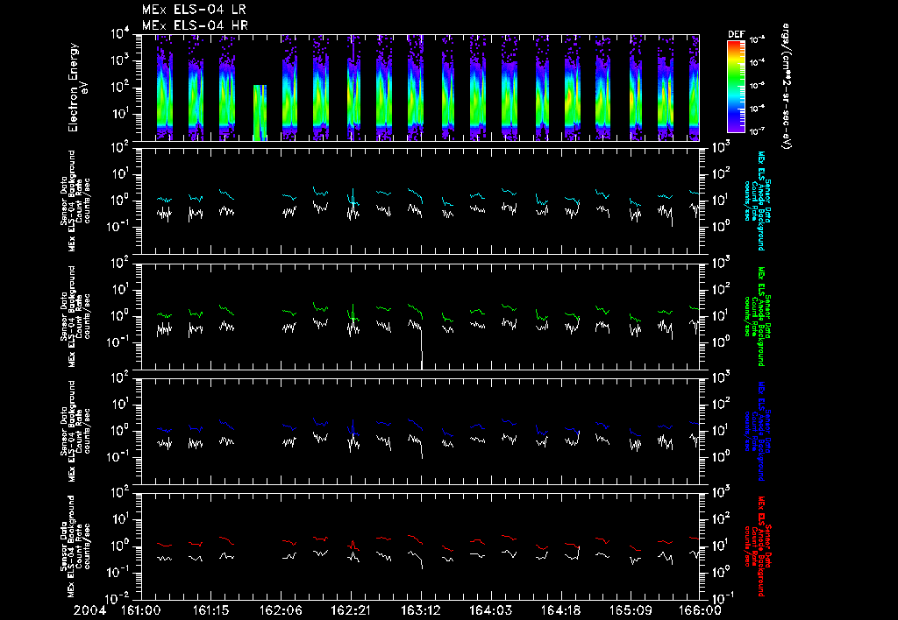This screenshot has width=898, height=620.
Task: Click the 164:03 time axis label
Action: pos(491,611)
